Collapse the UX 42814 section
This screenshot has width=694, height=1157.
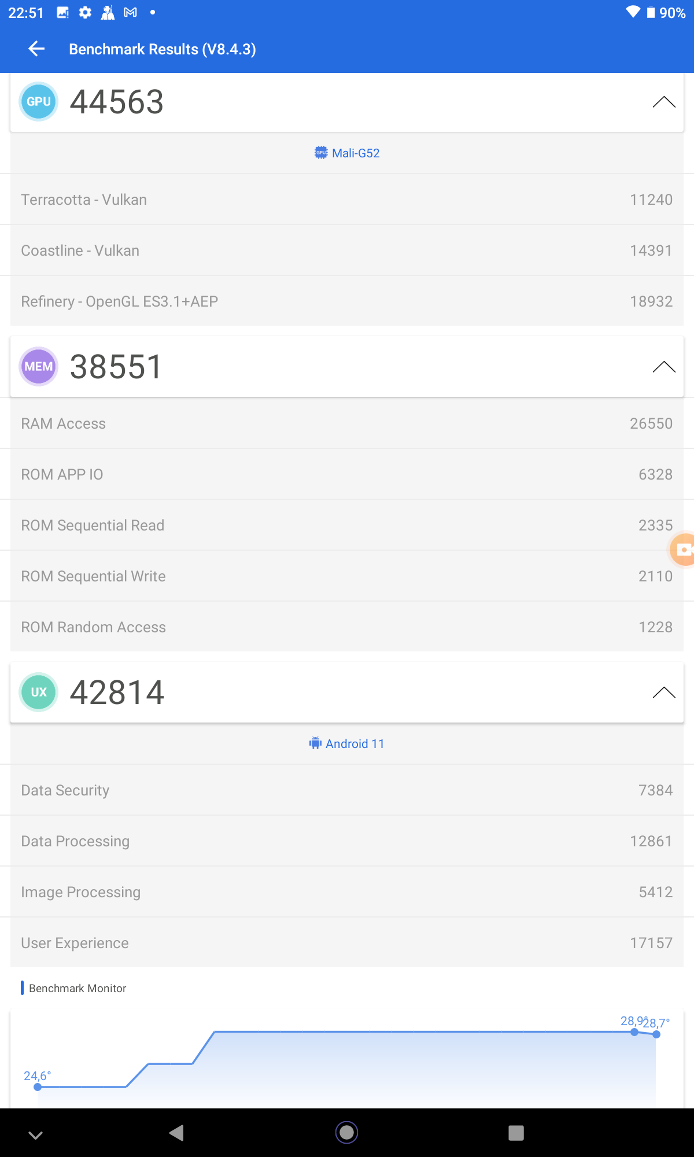[663, 692]
